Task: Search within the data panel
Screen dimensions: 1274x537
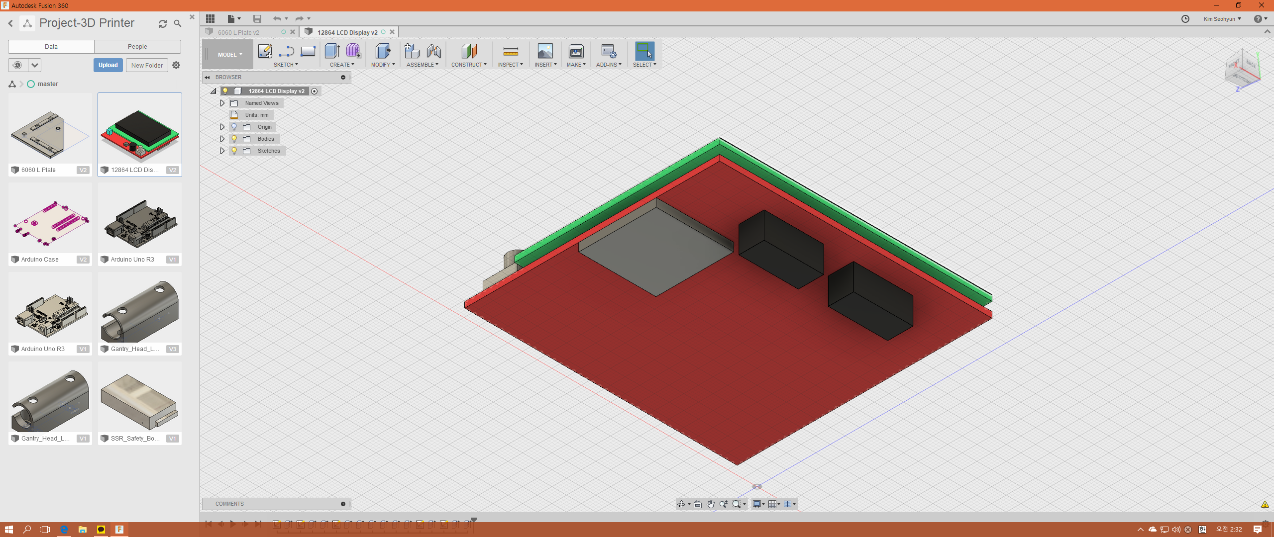Action: tap(178, 23)
